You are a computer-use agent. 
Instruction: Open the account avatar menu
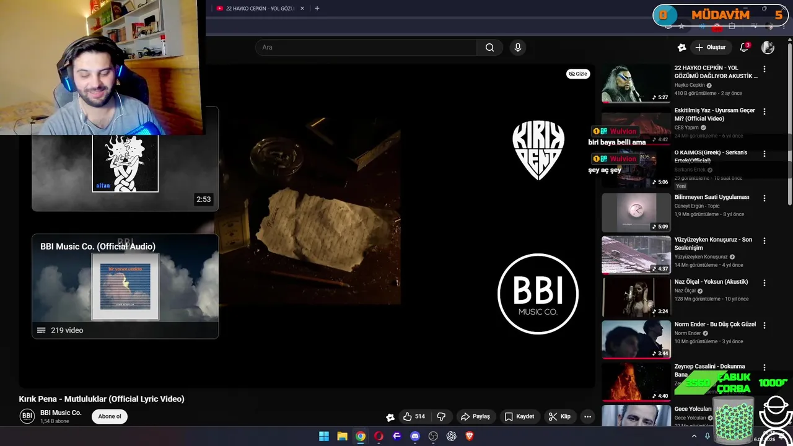click(x=768, y=47)
